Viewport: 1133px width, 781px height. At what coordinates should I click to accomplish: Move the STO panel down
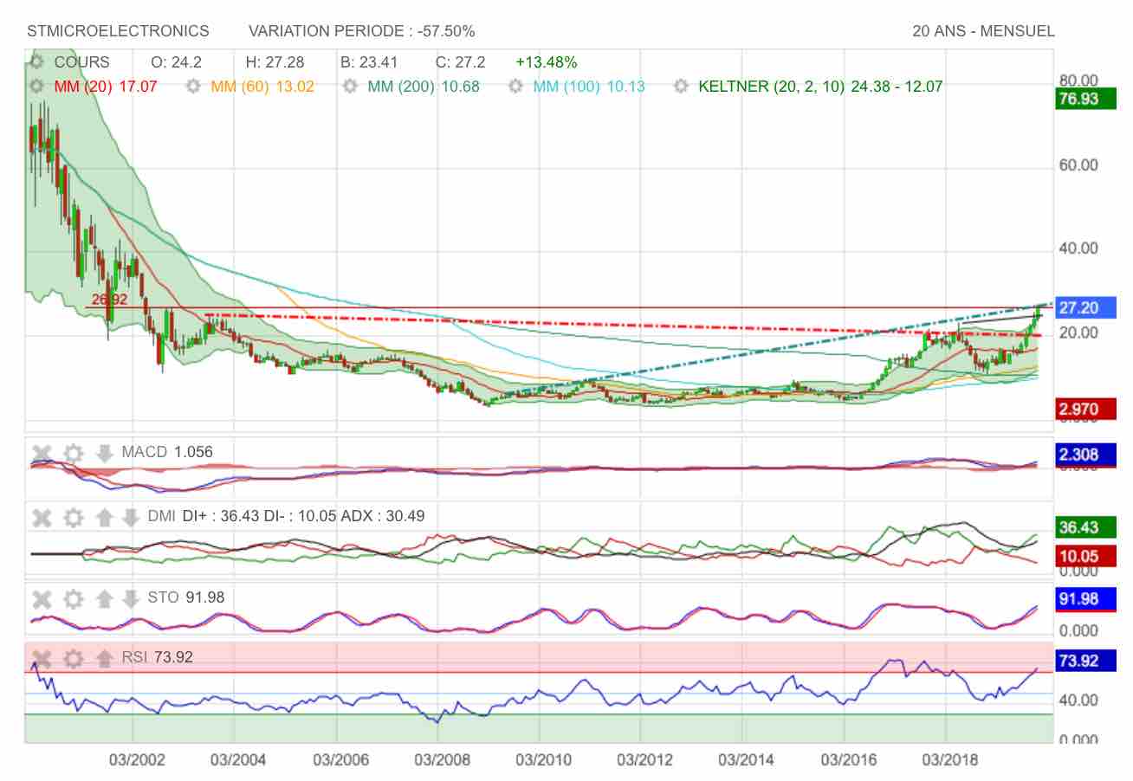coord(131,598)
